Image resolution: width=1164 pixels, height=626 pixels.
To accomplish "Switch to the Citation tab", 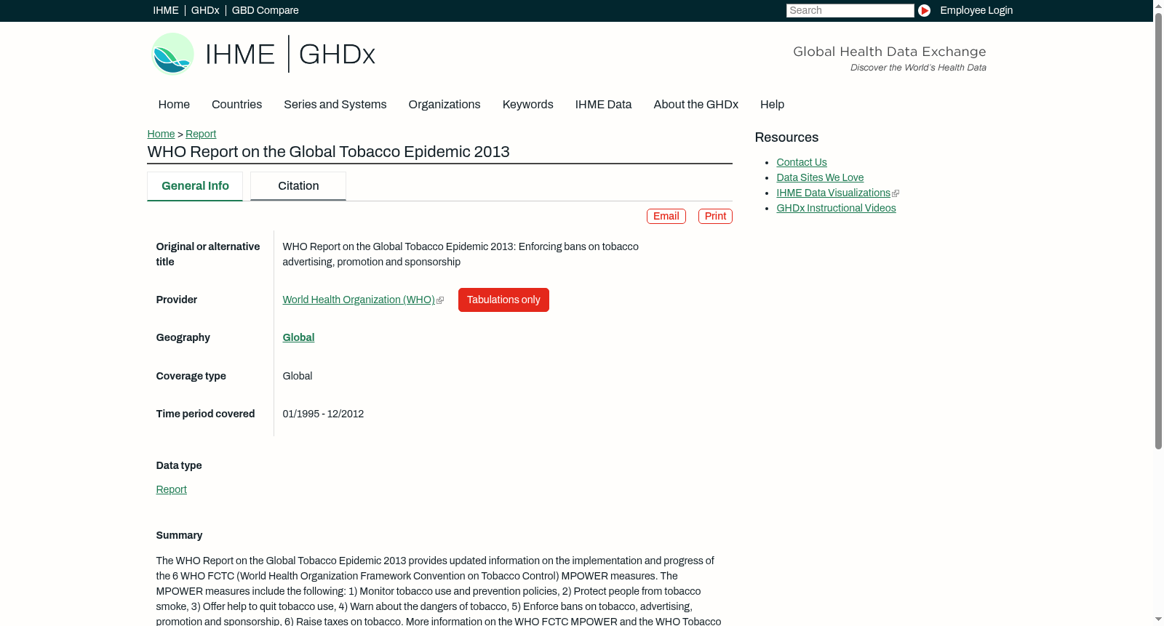I will pyautogui.click(x=298, y=186).
